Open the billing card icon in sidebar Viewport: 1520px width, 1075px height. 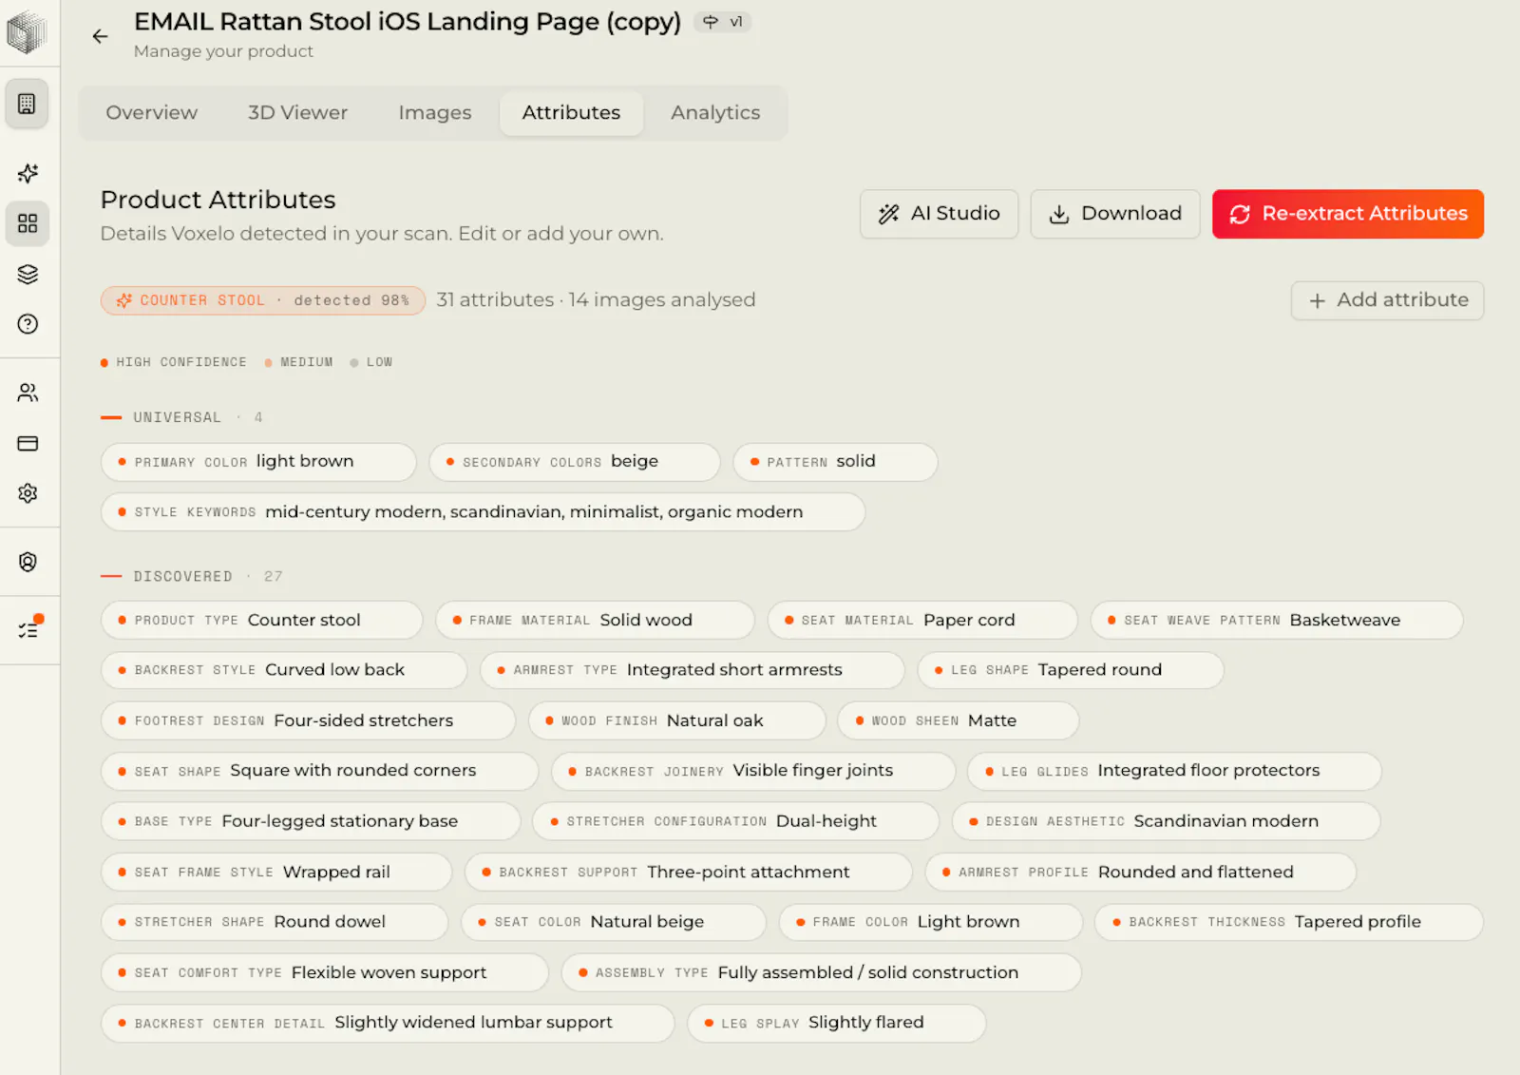click(x=28, y=443)
